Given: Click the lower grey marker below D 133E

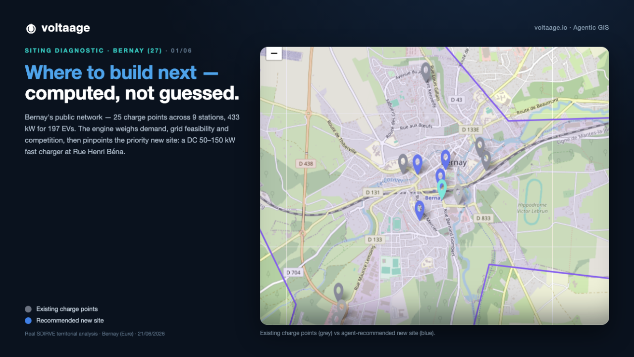Looking at the screenshot, I should (486, 160).
